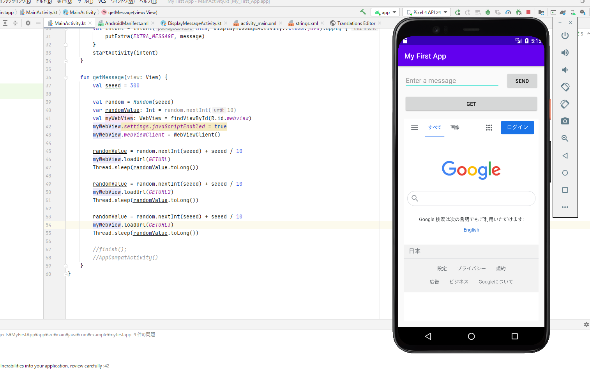The image size is (590, 369).
Task: Click the プライバシー footer link
Action: point(471,268)
